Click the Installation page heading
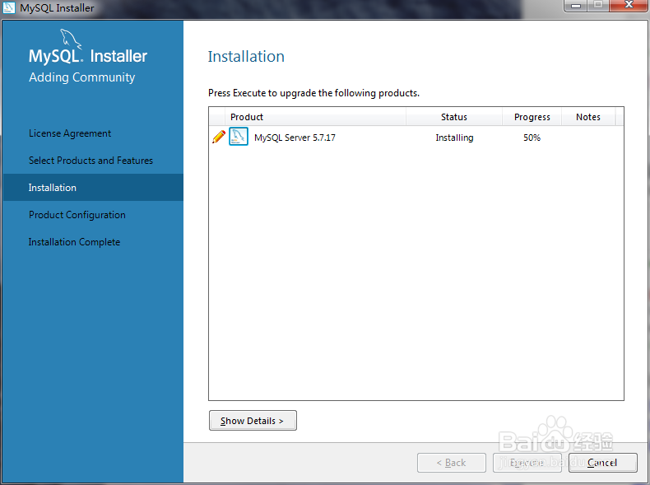This screenshot has height=485, width=650. coord(246,57)
